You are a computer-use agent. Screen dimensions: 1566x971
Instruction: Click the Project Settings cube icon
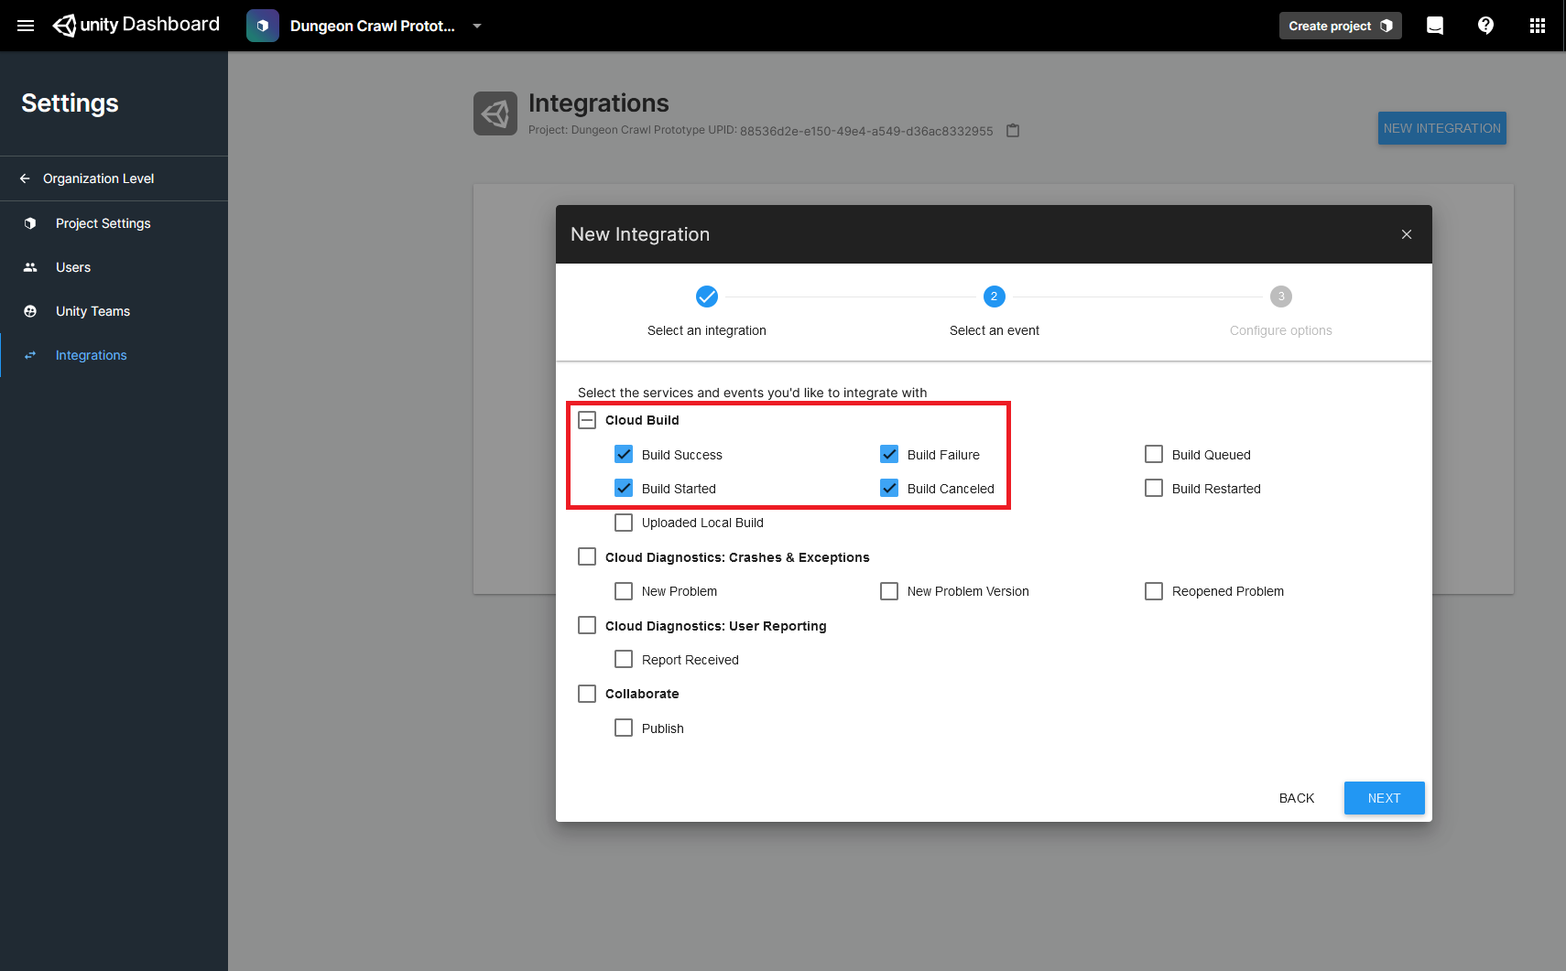click(x=30, y=223)
